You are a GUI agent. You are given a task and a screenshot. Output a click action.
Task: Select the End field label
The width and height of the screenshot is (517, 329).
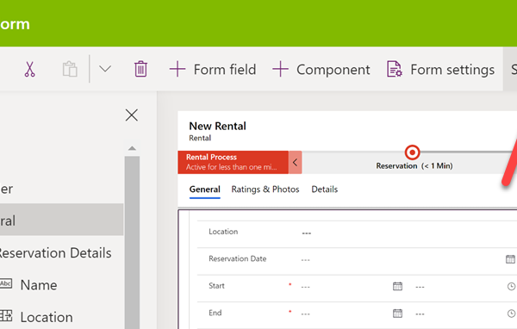pos(215,313)
